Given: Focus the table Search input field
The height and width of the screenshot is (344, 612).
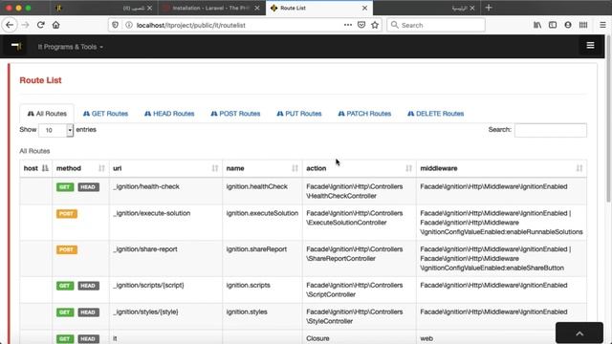Looking at the screenshot, I should click(x=551, y=130).
